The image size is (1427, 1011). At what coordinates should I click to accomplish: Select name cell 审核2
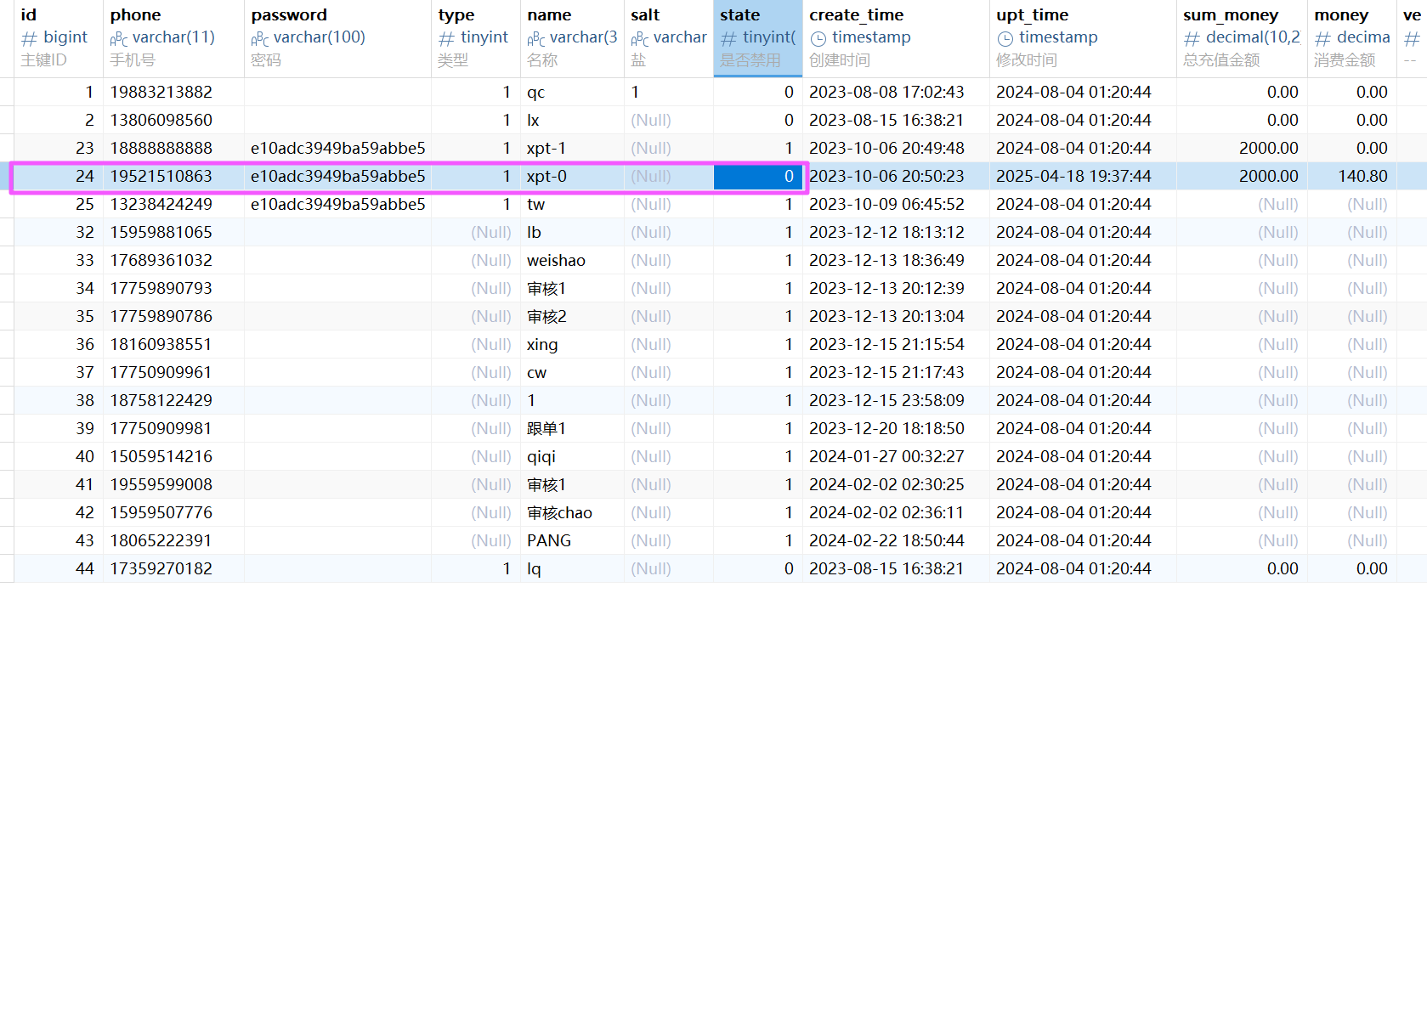point(572,316)
